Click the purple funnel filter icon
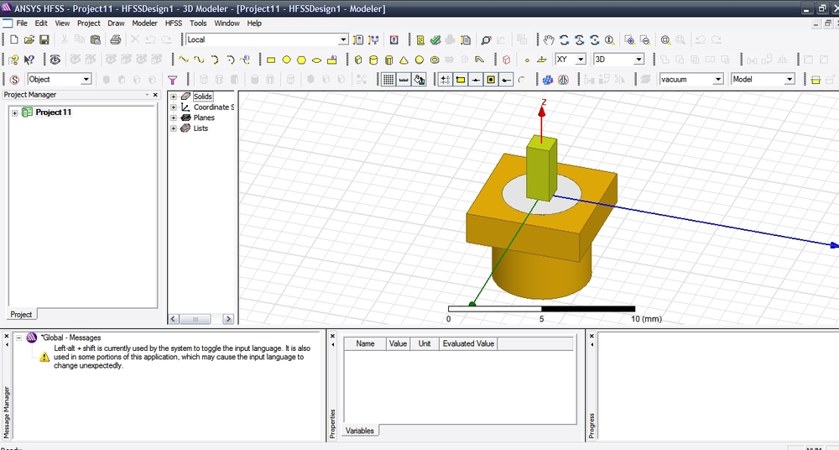 tap(172, 80)
